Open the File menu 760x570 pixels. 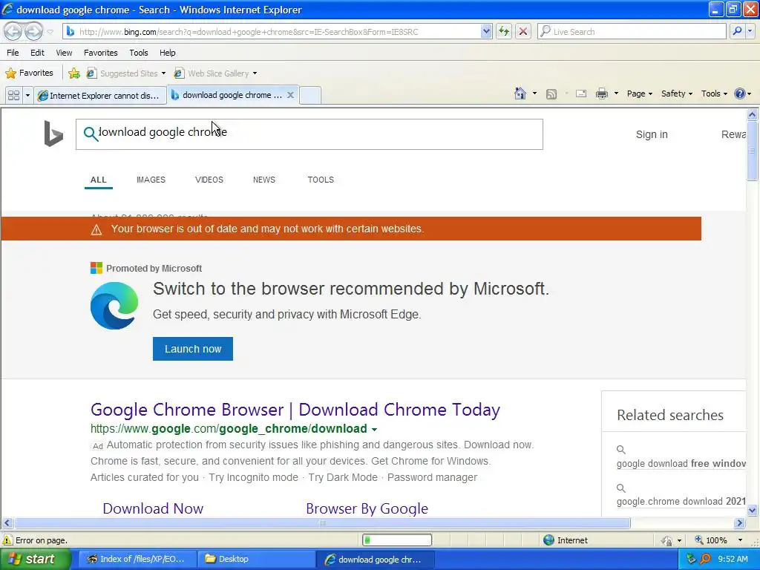point(13,53)
